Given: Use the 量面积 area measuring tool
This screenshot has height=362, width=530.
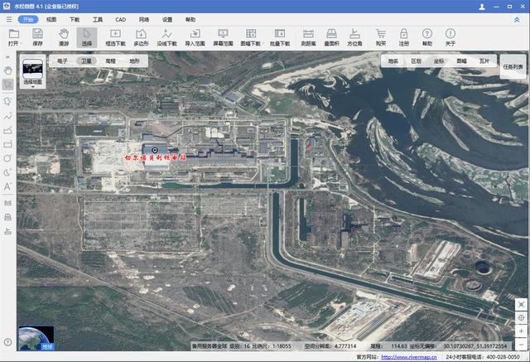Looking at the screenshot, I should pyautogui.click(x=331, y=37).
